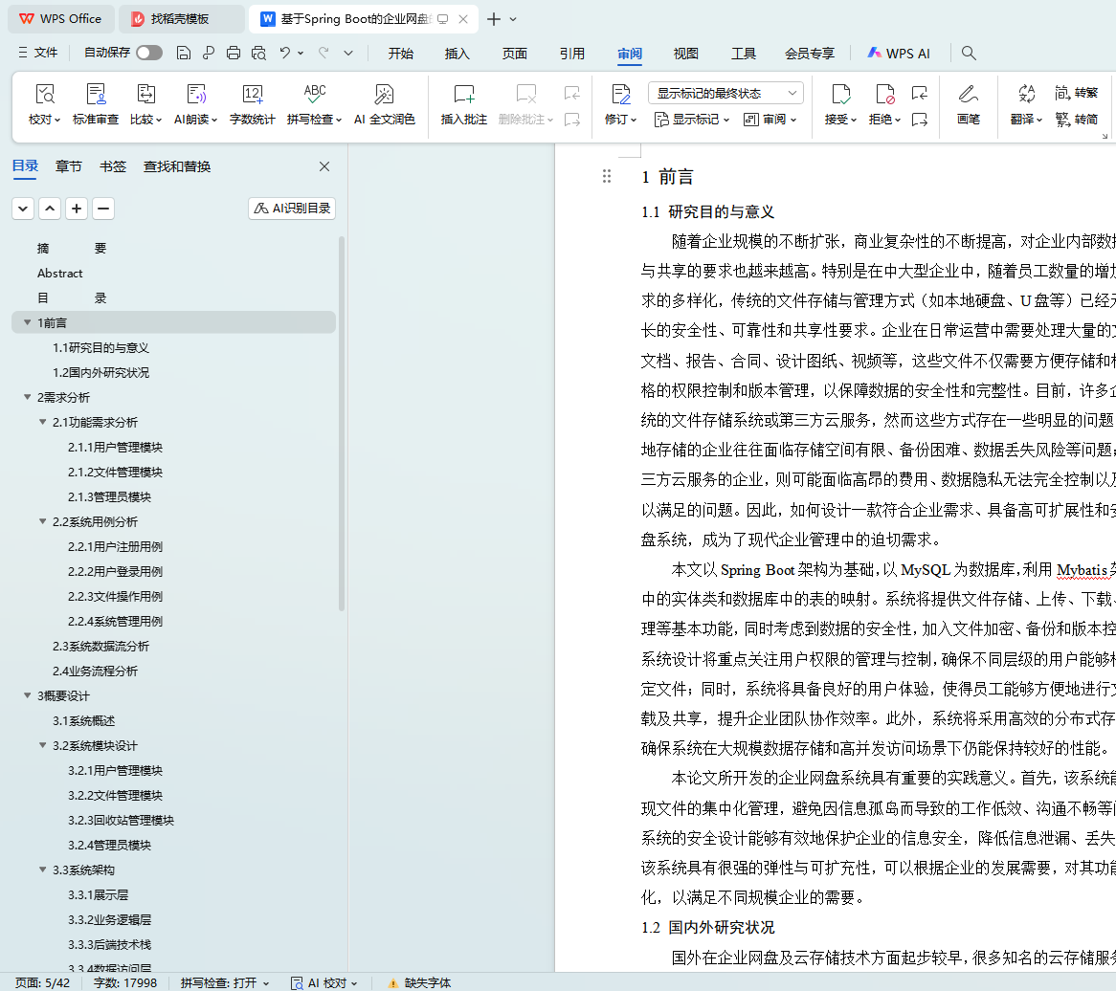1116x991 pixels.
Task: Open the 显示标记的最终状态 dropdown
Action: (725, 93)
